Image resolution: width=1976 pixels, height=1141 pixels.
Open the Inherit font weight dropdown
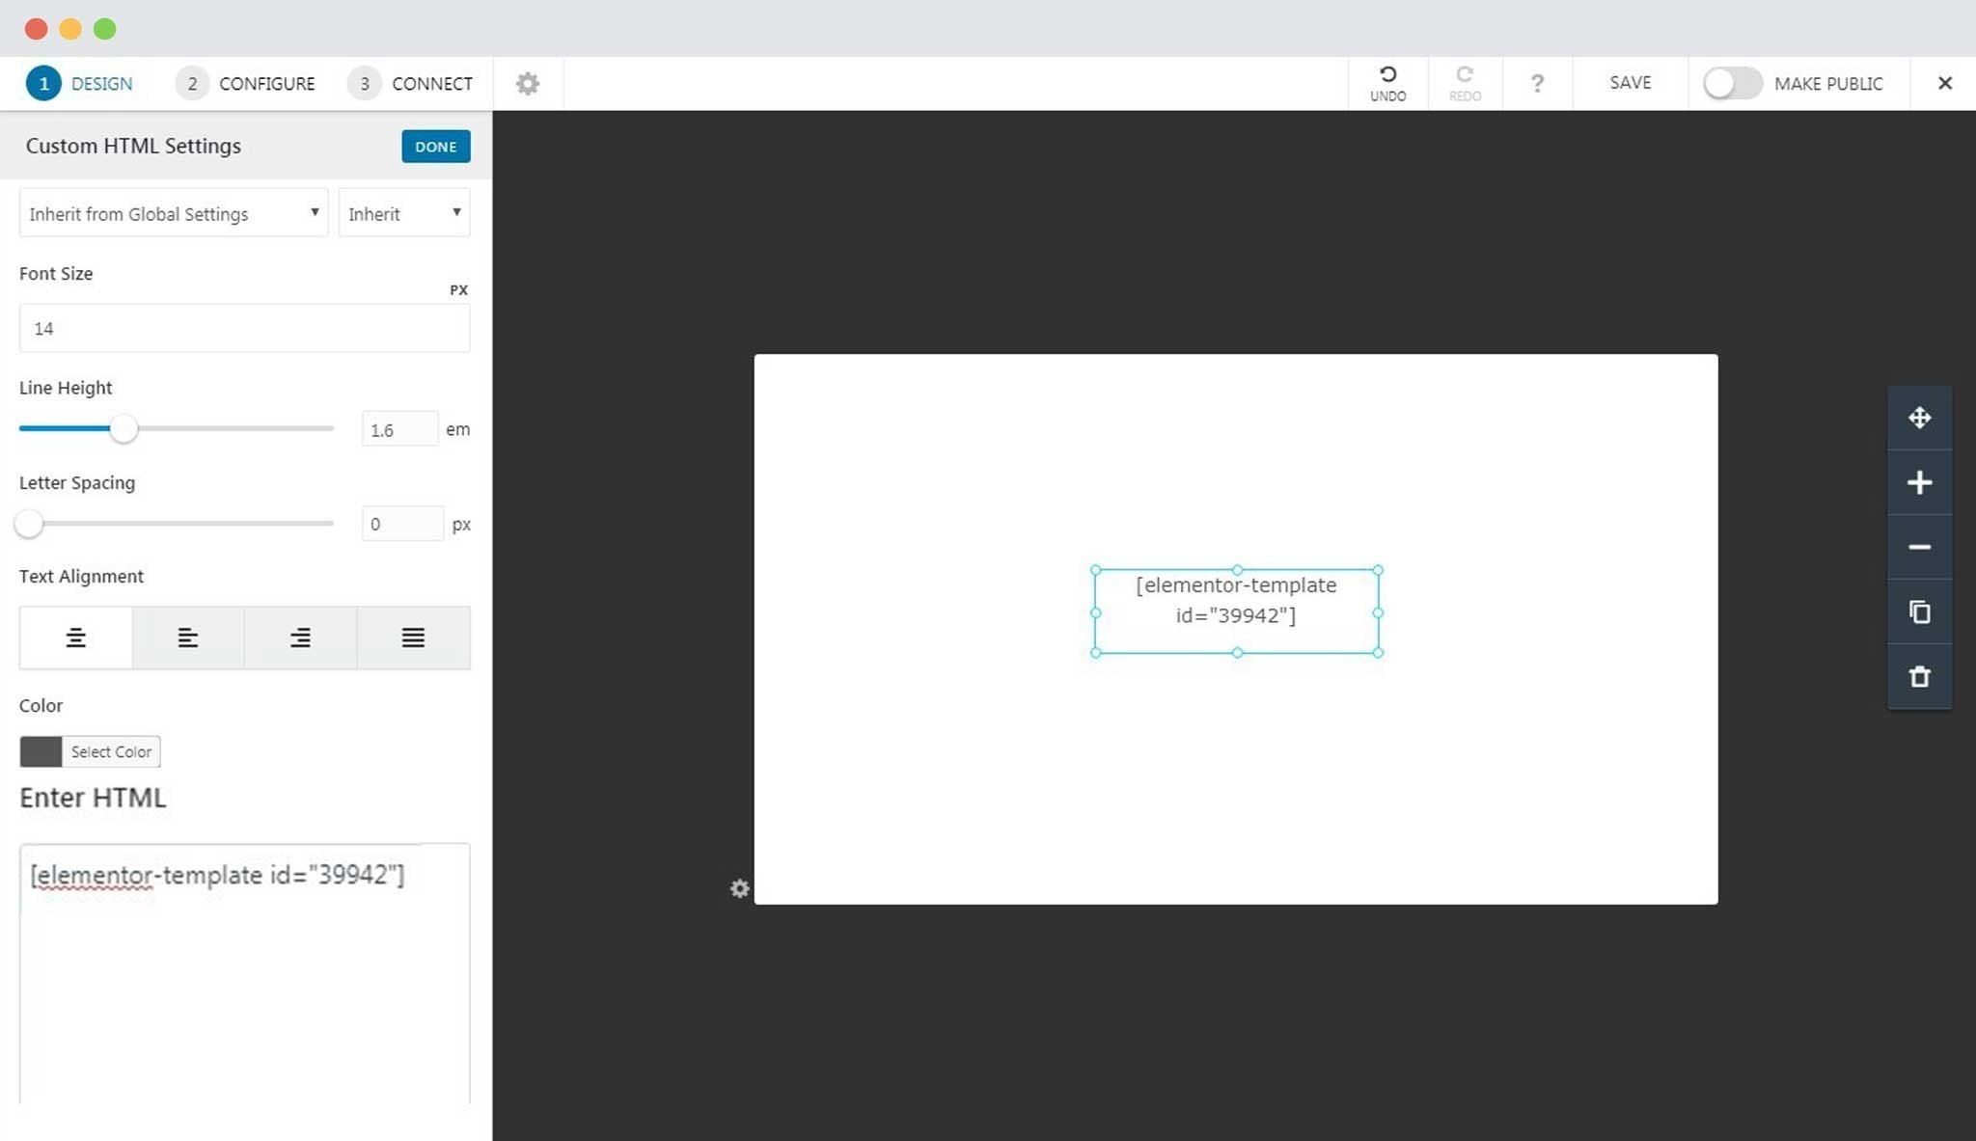coord(404,213)
